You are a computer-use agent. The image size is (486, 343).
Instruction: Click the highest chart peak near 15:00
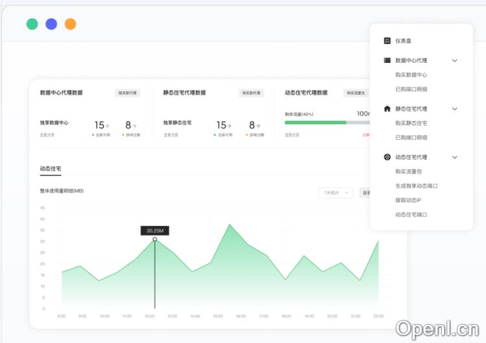(229, 225)
